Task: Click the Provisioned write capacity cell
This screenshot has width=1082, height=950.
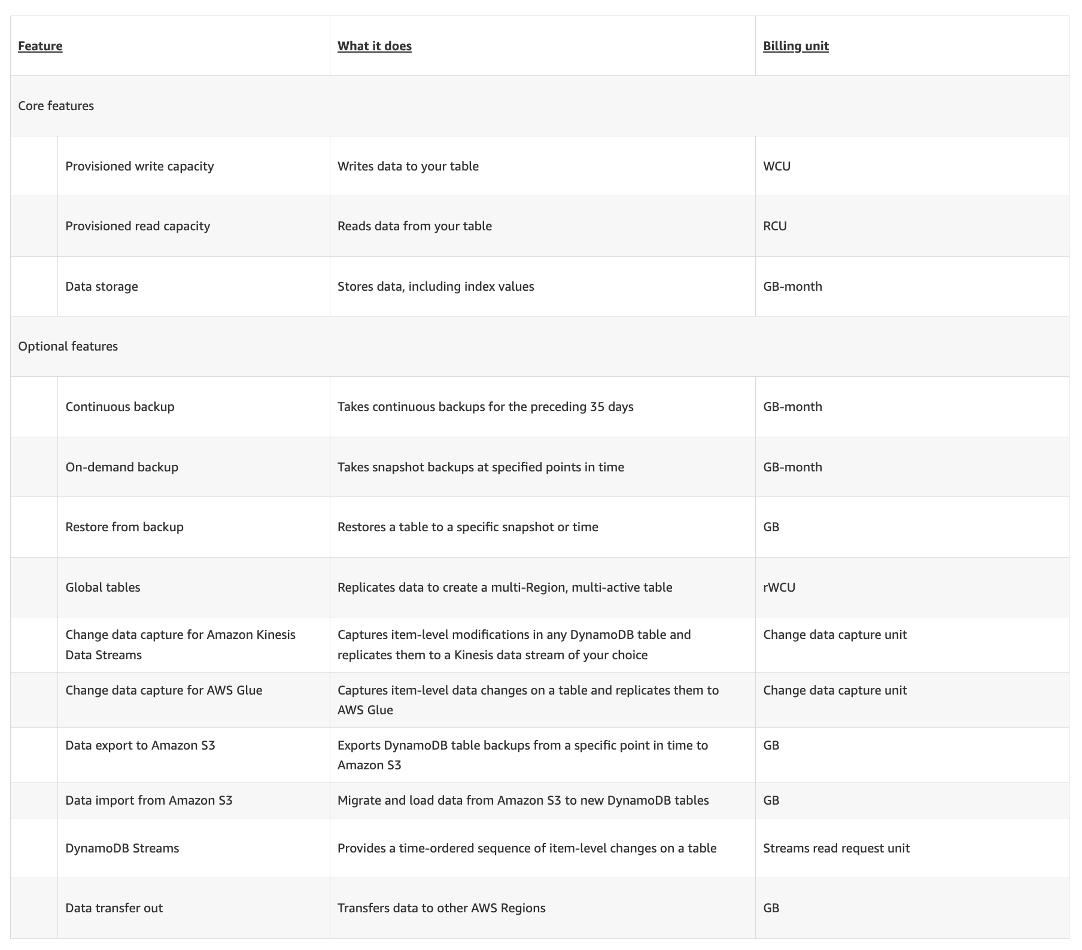Action: [139, 166]
